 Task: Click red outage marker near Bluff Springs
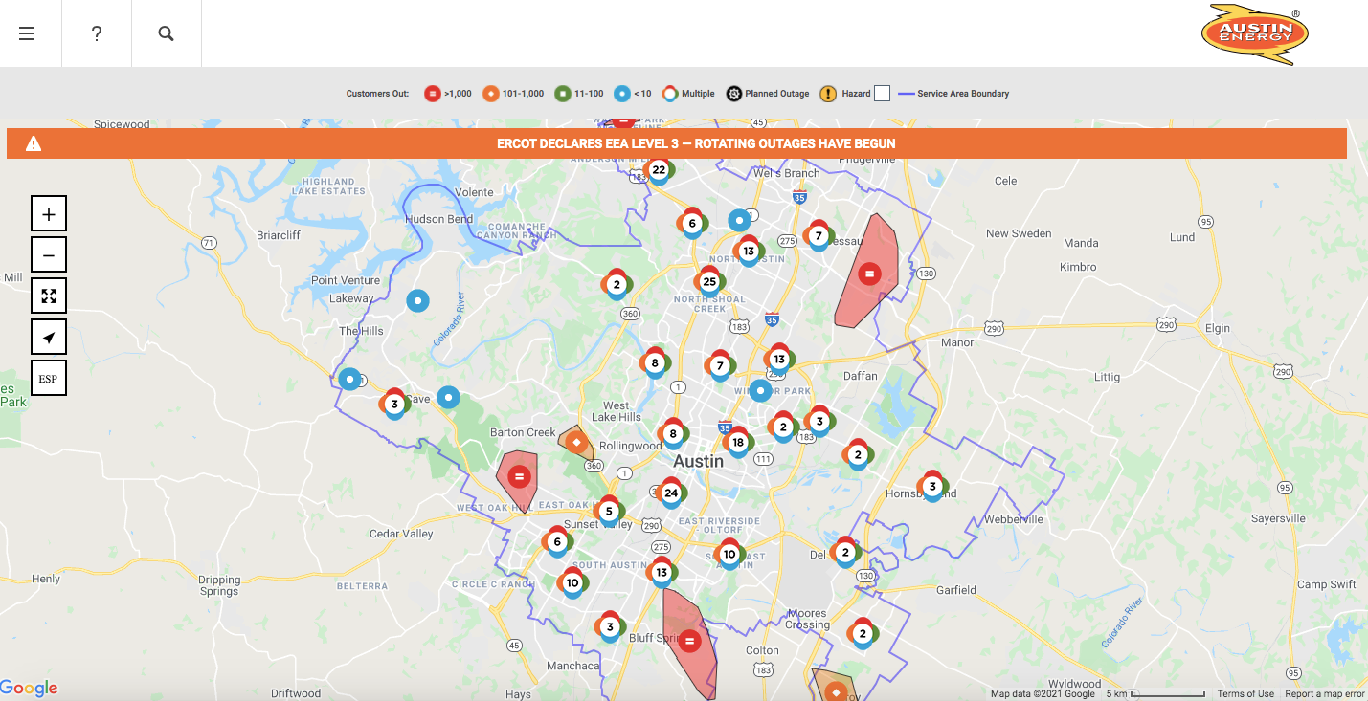coord(689,641)
